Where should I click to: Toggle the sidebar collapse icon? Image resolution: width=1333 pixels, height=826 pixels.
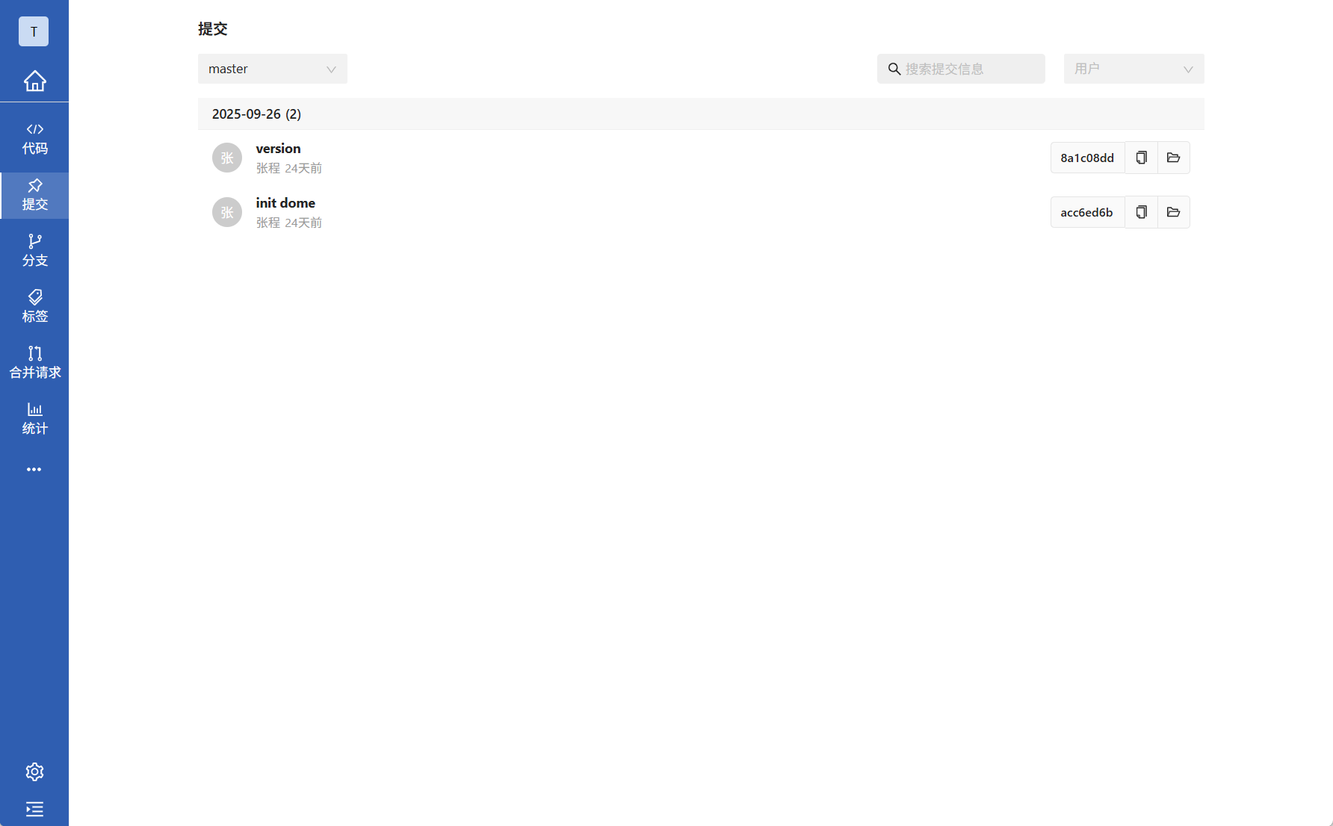34,810
